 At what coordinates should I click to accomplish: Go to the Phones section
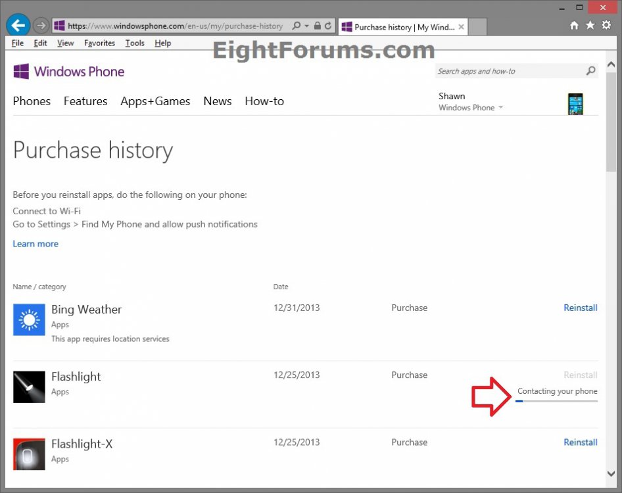coord(32,101)
